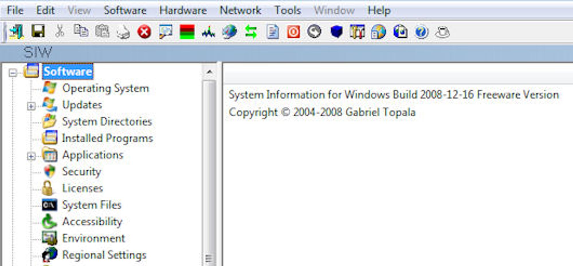Select Regional Settings in the tree
Viewport: 573px width, 266px height.
tap(104, 255)
